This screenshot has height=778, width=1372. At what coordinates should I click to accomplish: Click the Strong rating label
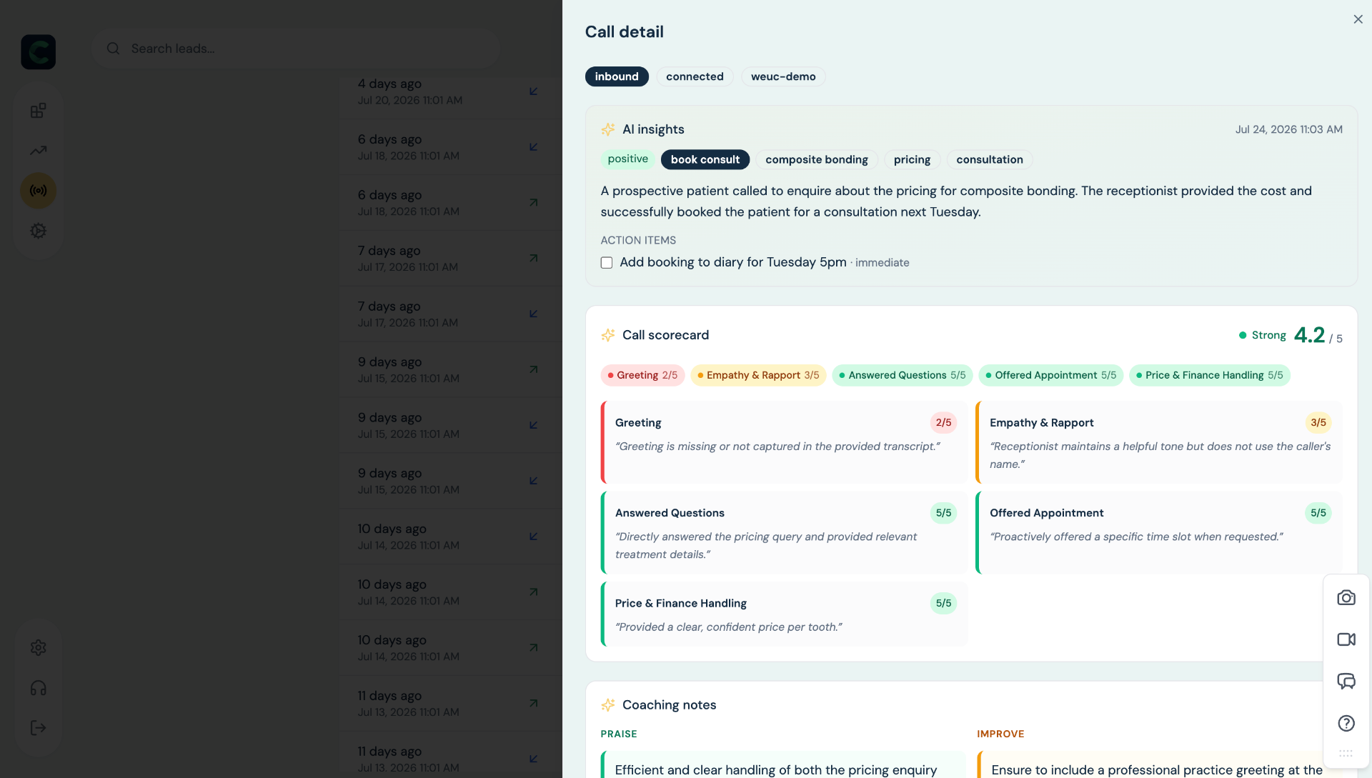[x=1268, y=335]
